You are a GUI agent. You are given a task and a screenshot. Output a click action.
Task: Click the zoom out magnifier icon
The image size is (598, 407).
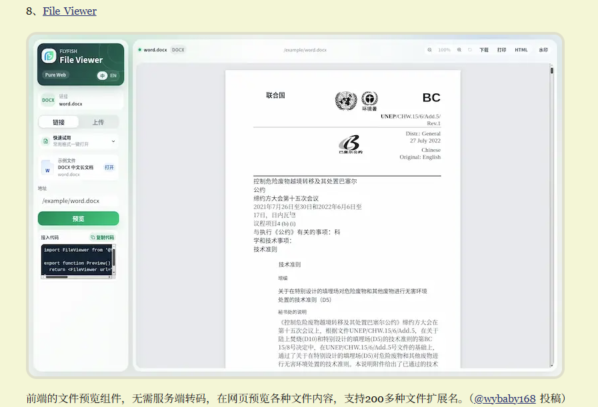click(429, 50)
